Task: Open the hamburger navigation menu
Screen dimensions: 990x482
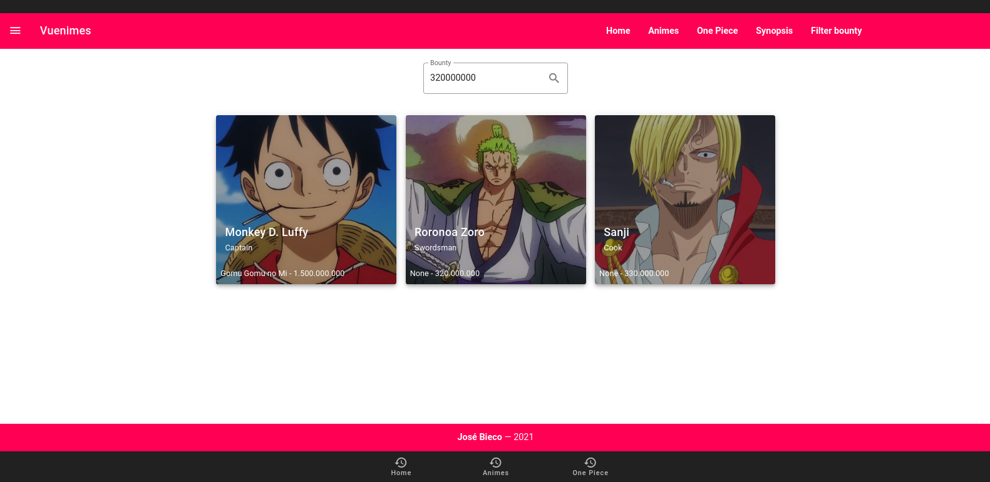Action: 15,31
